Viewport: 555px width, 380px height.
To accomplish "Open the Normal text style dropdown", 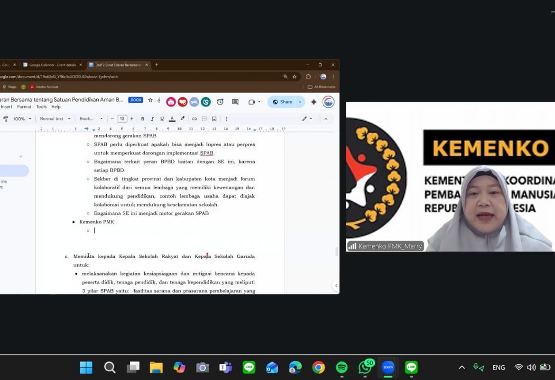I will 55,119.
